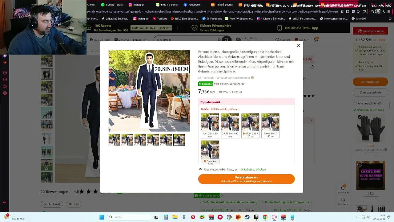The width and height of the screenshot is (394, 222).
Task: Show hidden system tray icons chevron
Action: click(357, 217)
